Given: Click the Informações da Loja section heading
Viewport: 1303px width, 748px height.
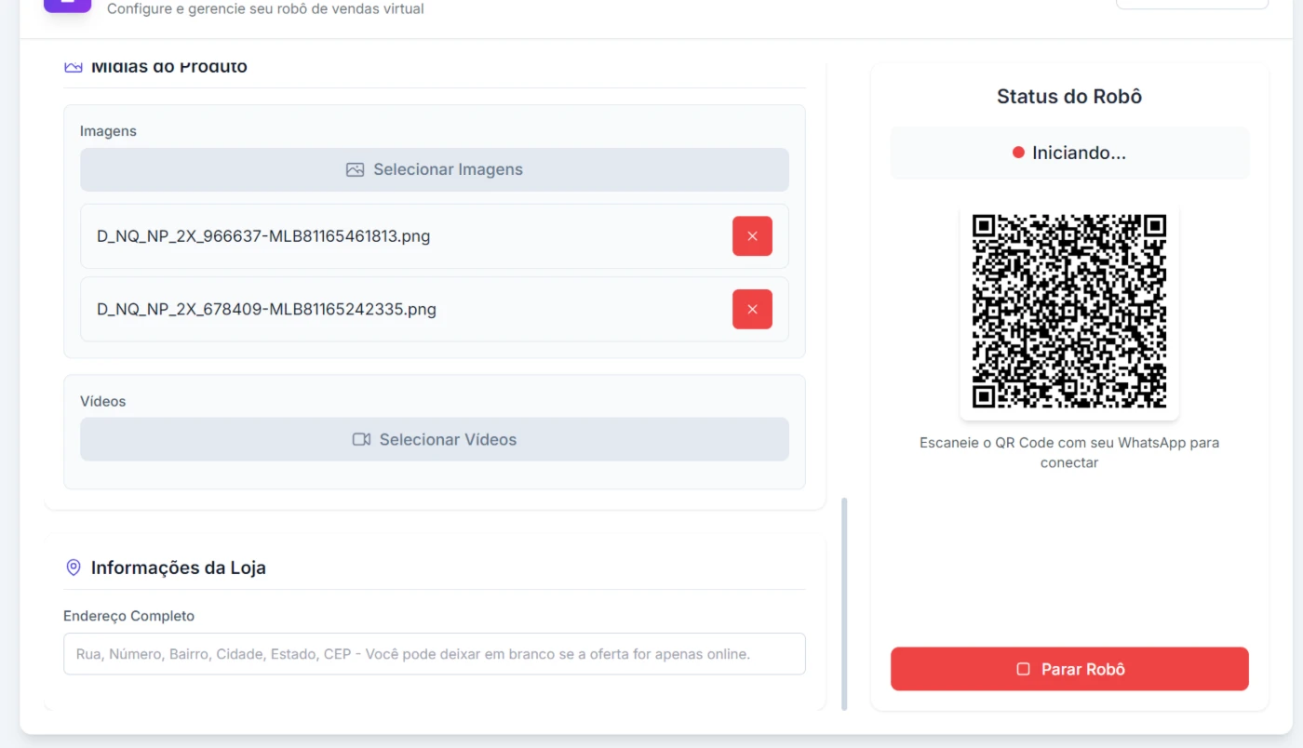Looking at the screenshot, I should tap(178, 568).
